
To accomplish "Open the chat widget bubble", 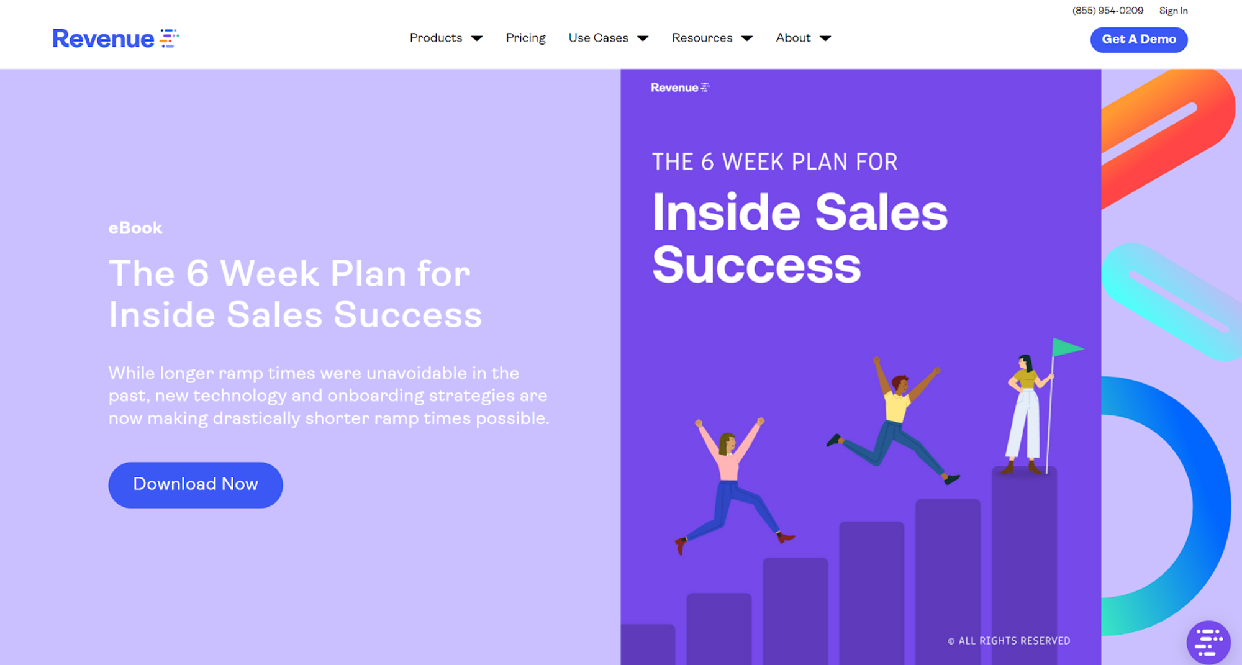I will tap(1208, 642).
